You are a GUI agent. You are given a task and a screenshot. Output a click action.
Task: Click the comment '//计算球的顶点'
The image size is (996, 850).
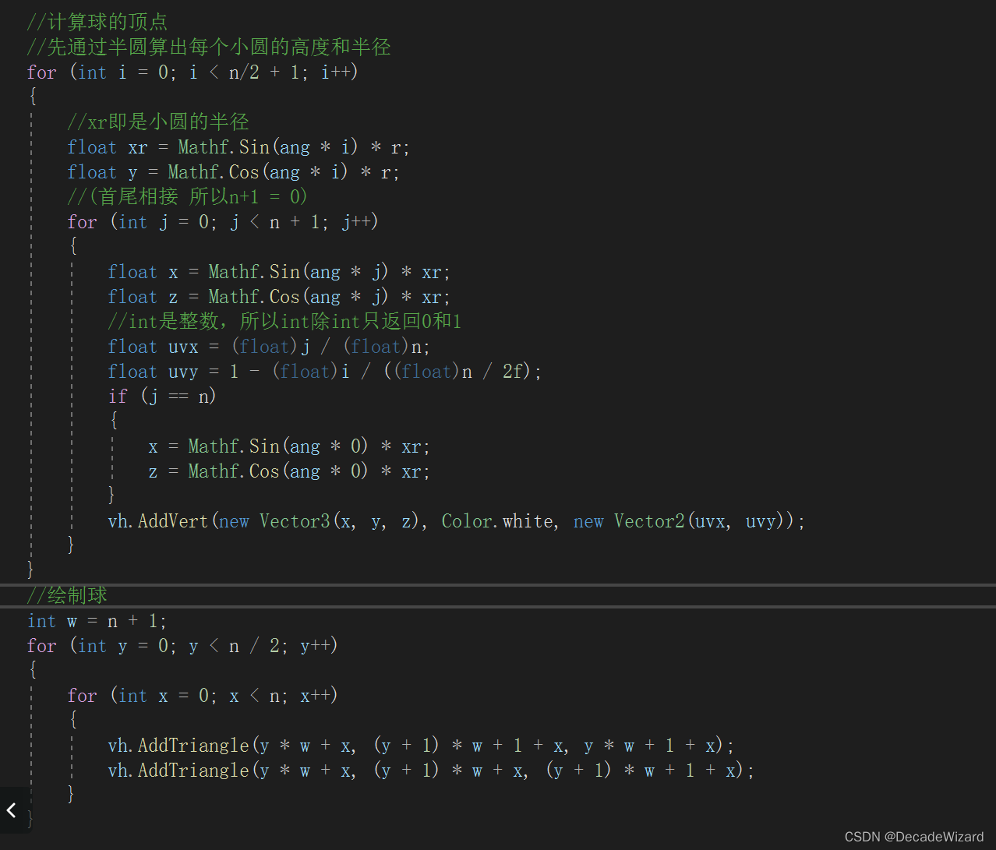(x=97, y=22)
